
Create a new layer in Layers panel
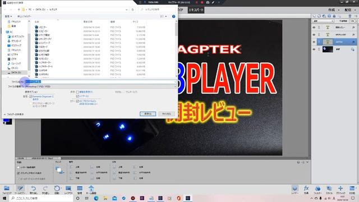pyautogui.click(x=314, y=16)
